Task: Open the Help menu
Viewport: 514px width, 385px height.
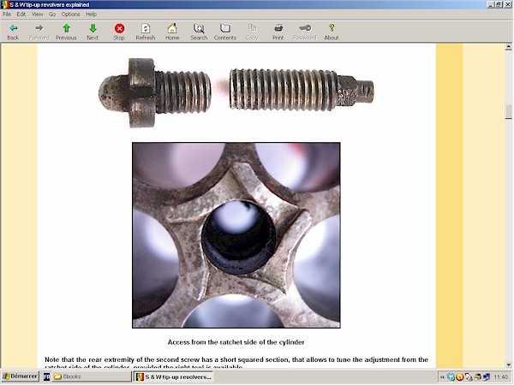Action: pos(91,15)
